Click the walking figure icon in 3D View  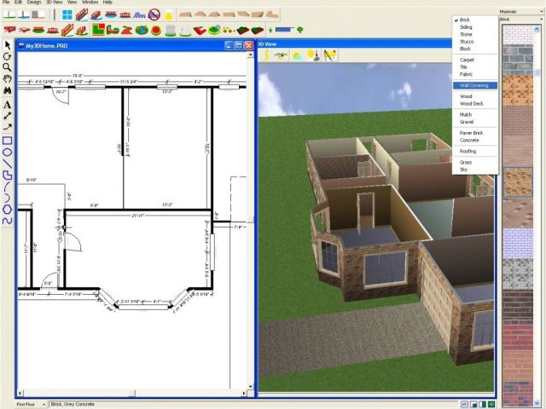(266, 55)
